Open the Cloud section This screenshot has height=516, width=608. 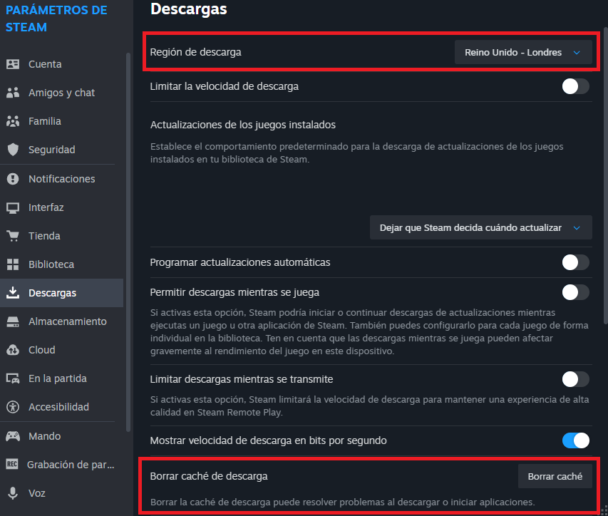61,350
